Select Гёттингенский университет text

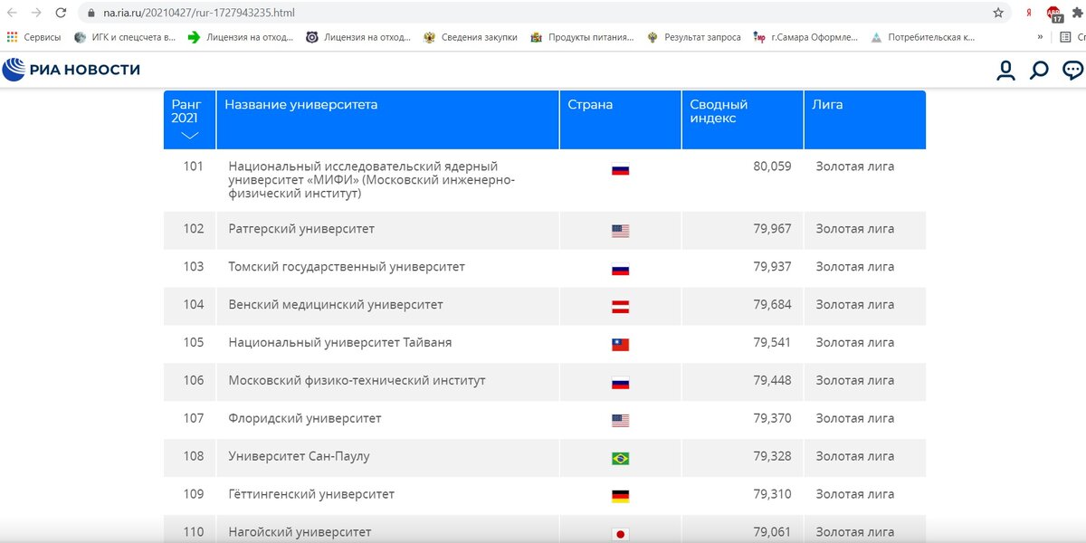tap(311, 495)
